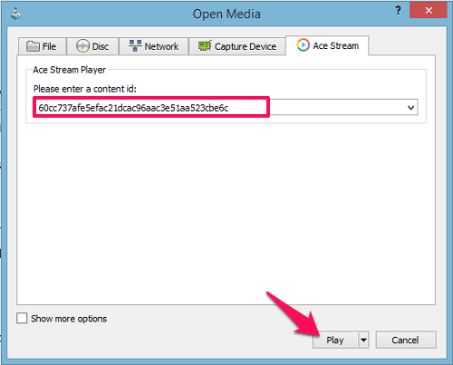Select the Network tab

154,46
